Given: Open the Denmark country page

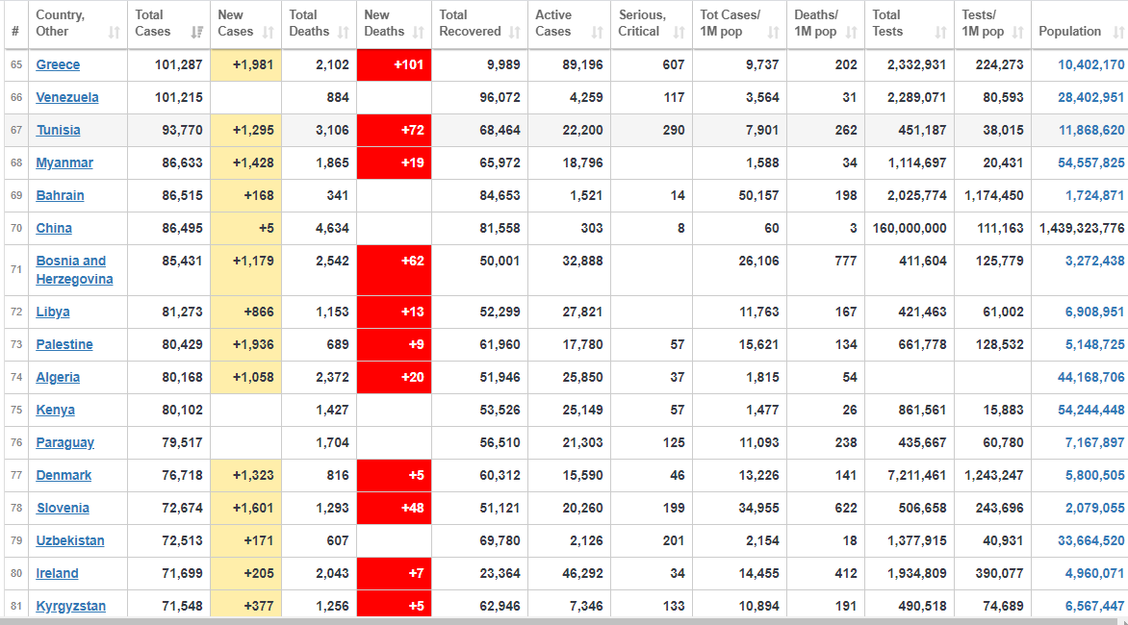Looking at the screenshot, I should pyautogui.click(x=64, y=476).
